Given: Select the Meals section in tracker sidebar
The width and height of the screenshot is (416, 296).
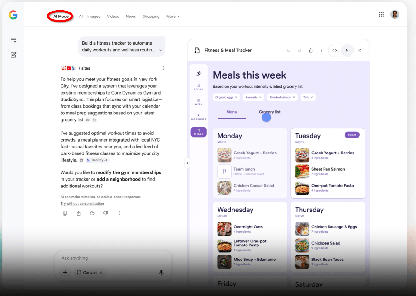Looking at the screenshot, I should [198, 132].
